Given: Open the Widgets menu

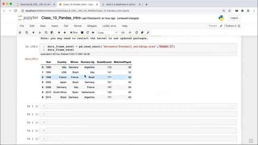Looking at the screenshot, I should 92,26.
